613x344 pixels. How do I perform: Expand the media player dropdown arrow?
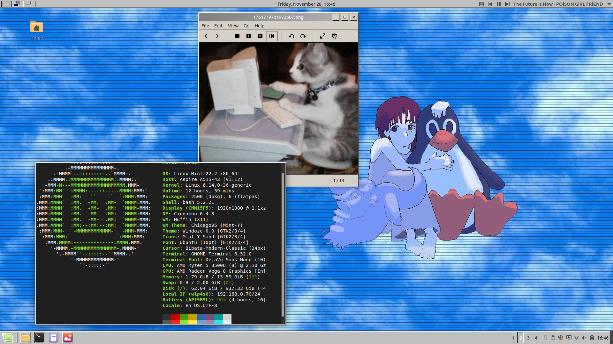(x=608, y=4)
